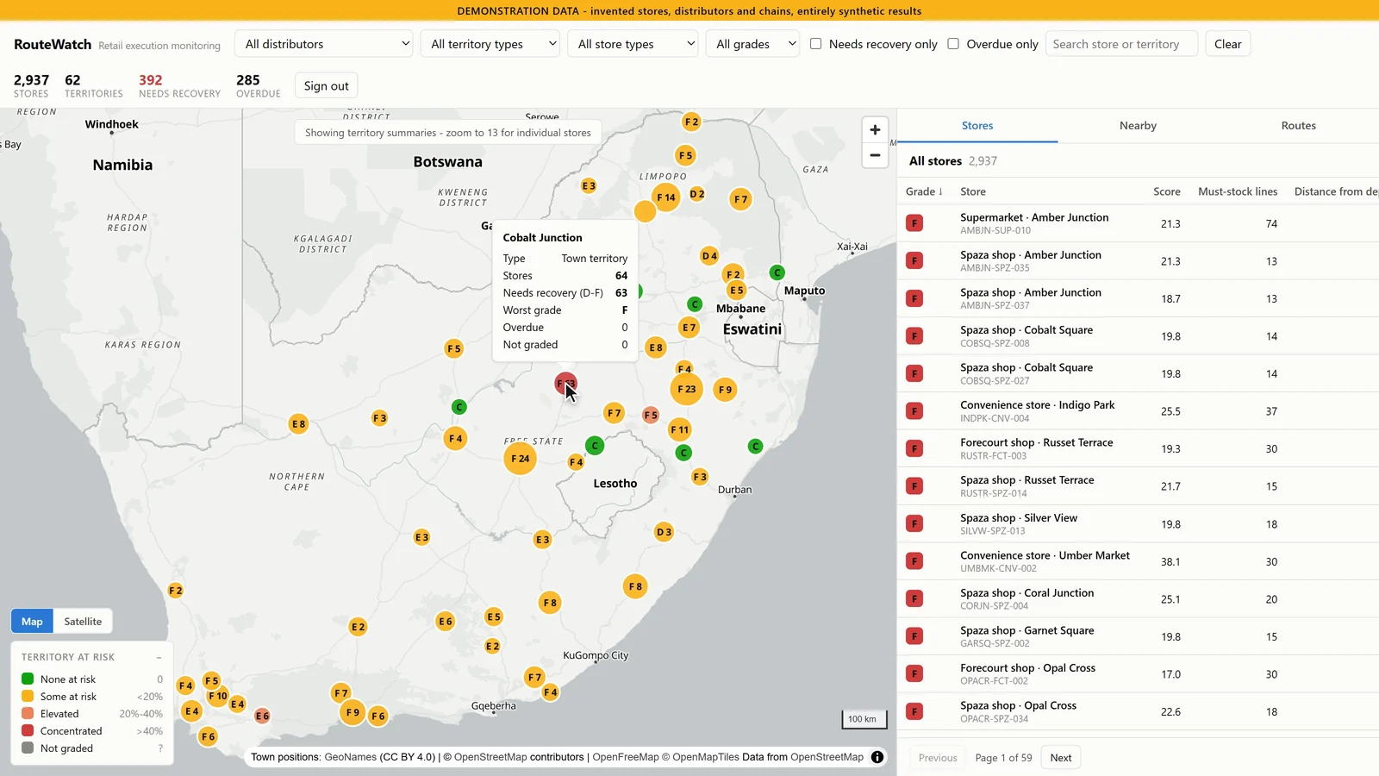
Task: Switch to the Routes tab
Action: [x=1298, y=126]
